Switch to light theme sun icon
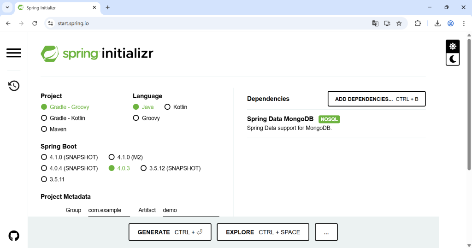 tap(453, 46)
